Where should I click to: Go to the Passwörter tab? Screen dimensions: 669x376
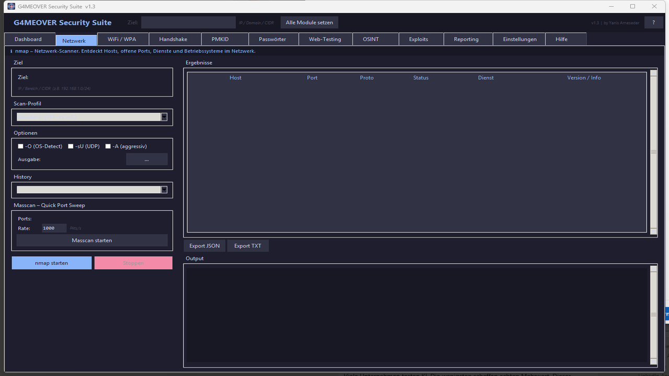[x=272, y=39]
